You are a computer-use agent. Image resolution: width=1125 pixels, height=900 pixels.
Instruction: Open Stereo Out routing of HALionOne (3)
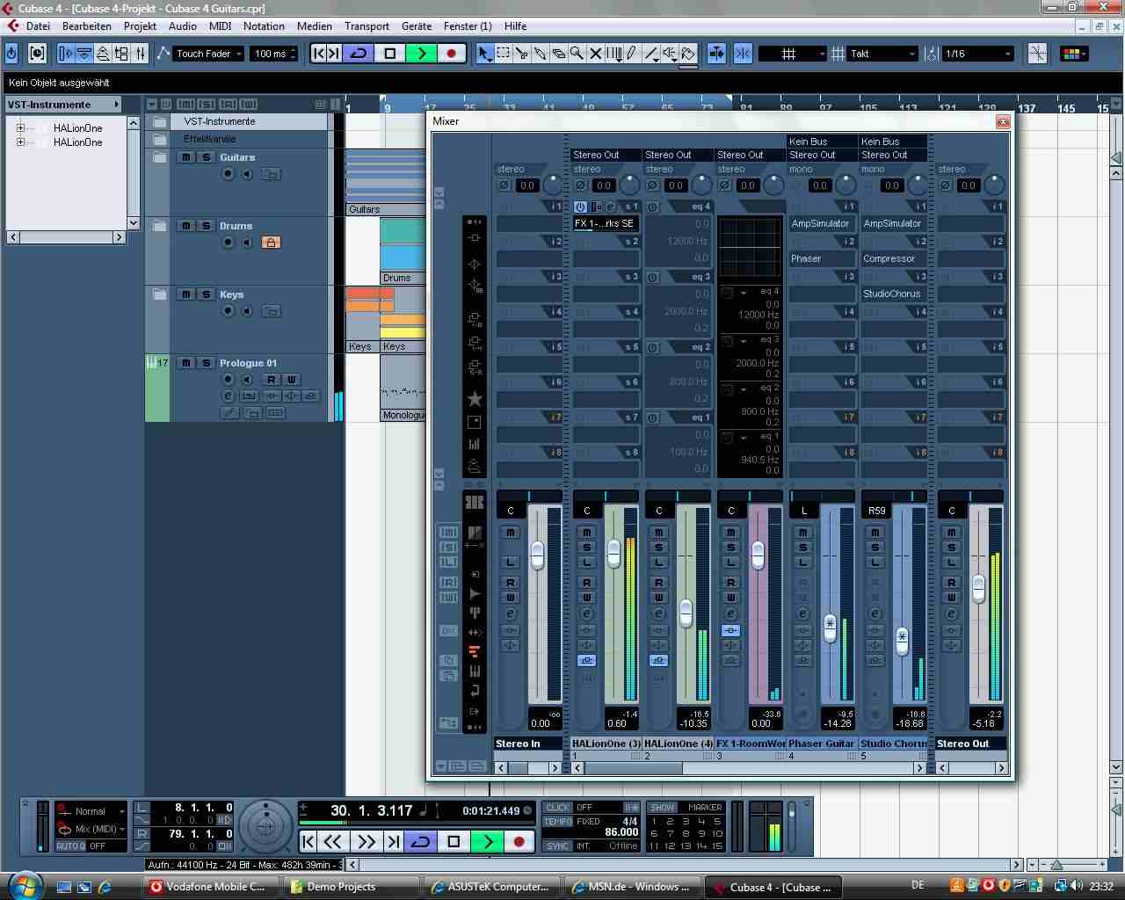pyautogui.click(x=606, y=155)
